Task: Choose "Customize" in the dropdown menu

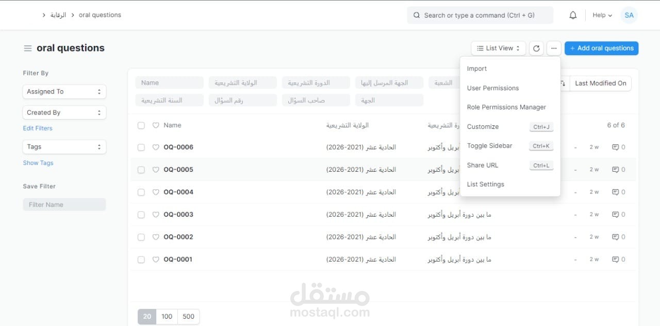Action: click(483, 126)
